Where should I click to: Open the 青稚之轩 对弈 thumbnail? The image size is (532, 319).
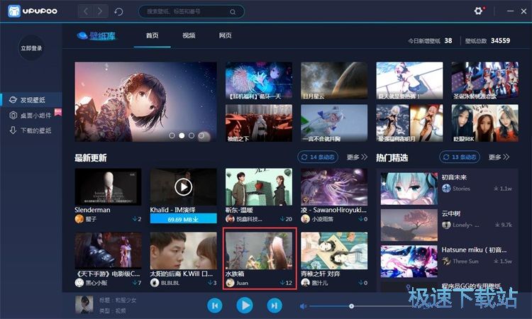(334, 250)
